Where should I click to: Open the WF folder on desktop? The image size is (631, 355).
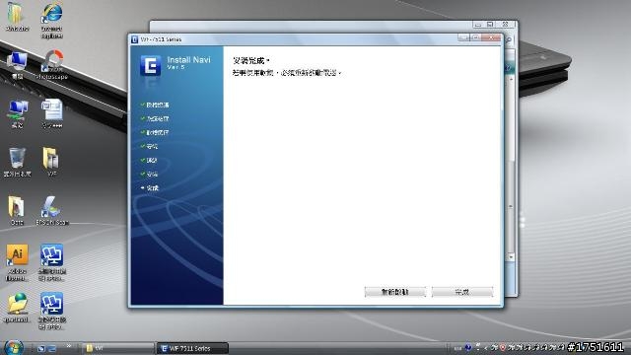pos(51,162)
